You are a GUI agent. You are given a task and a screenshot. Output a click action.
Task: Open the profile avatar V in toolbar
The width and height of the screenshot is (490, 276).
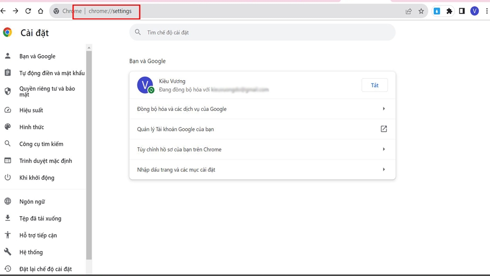pos(474,11)
